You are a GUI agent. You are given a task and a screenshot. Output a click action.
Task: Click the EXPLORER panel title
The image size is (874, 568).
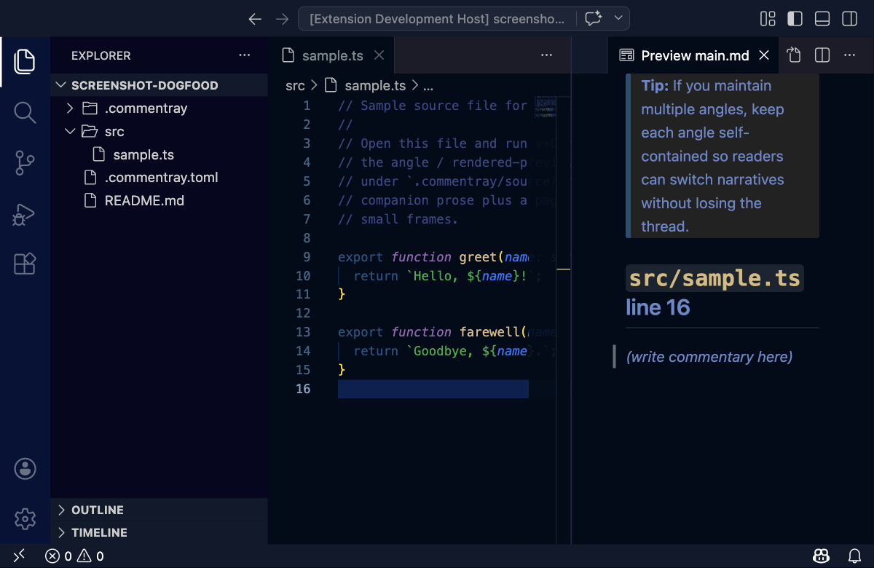tap(101, 55)
